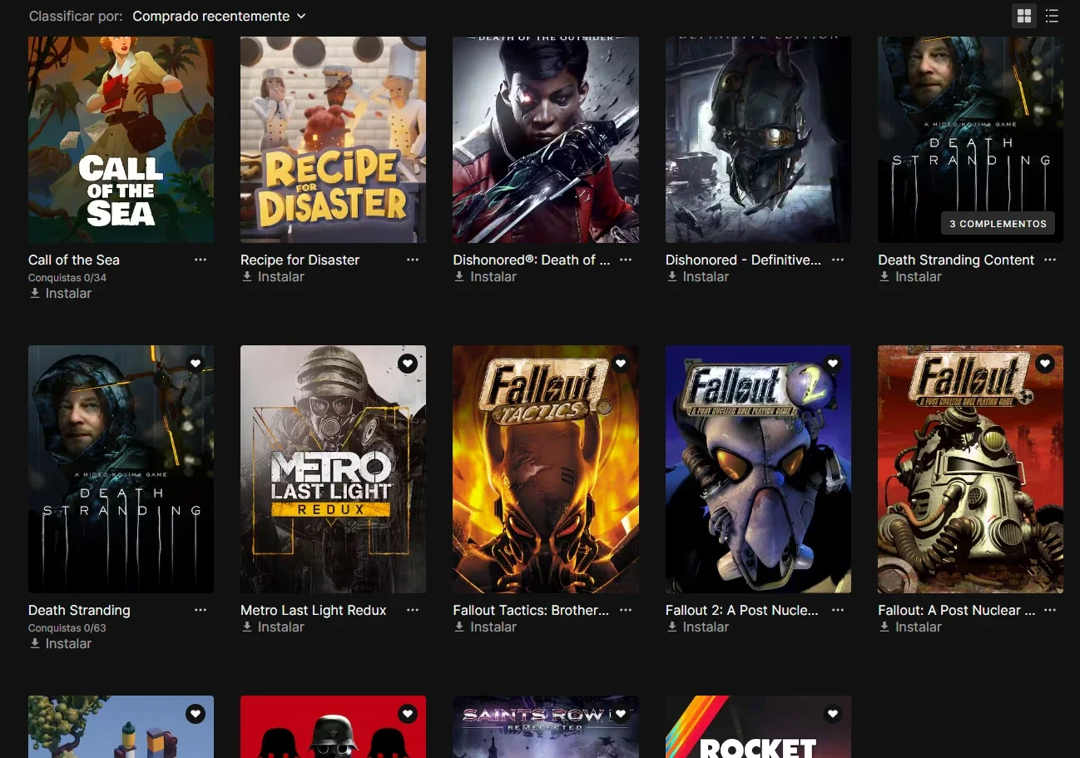This screenshot has width=1080, height=758.
Task: Install Dishonored - Definitive Edition
Action: 698,277
